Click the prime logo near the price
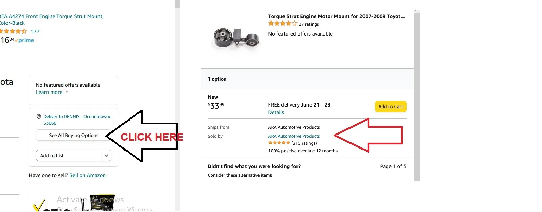The height and width of the screenshot is (212, 542). coord(25,40)
